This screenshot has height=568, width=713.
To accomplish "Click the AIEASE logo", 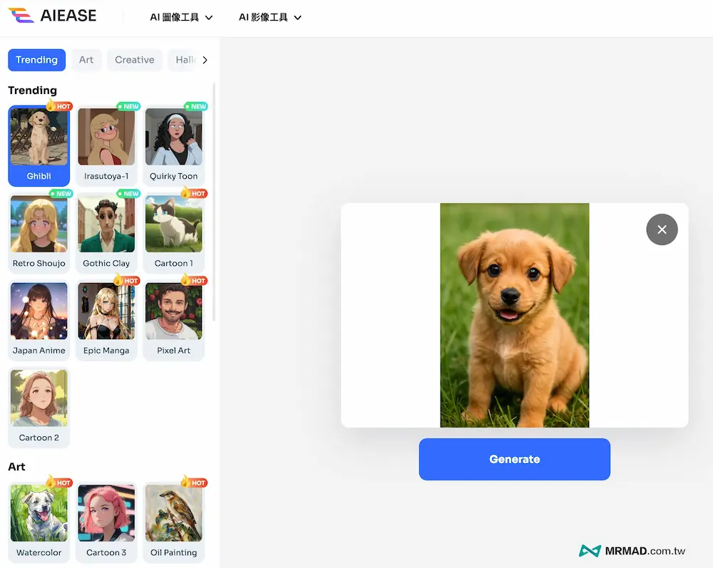I will [52, 16].
